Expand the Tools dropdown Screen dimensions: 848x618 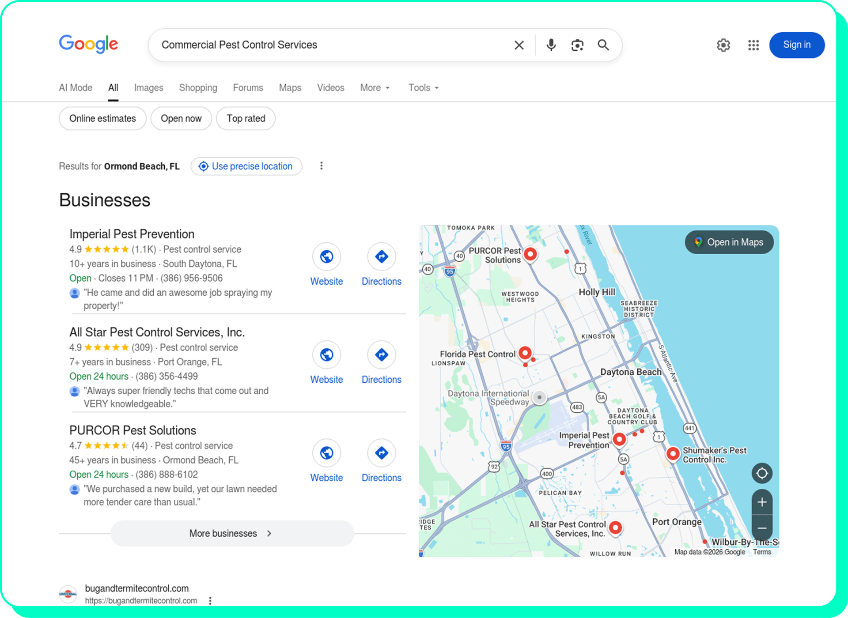(423, 87)
